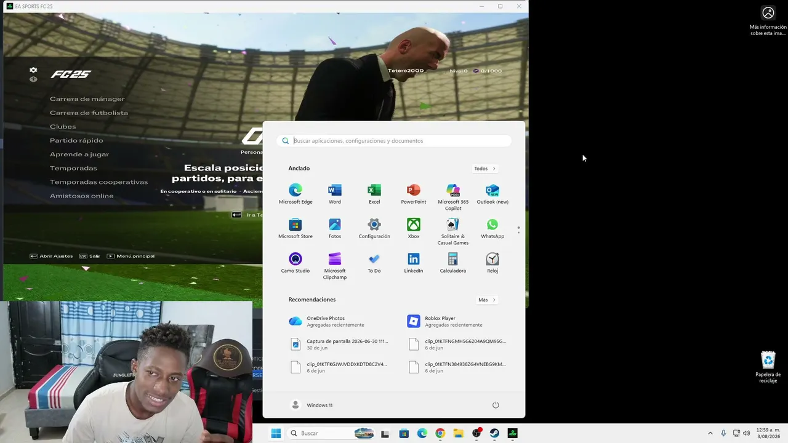Select Carrera de mánager in FC 25

(x=87, y=99)
